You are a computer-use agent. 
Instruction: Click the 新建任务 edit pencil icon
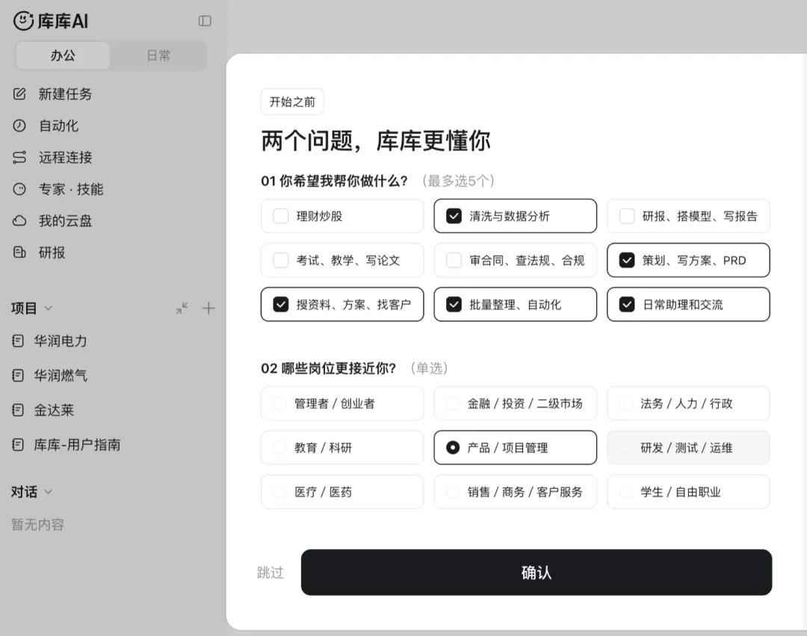[19, 93]
